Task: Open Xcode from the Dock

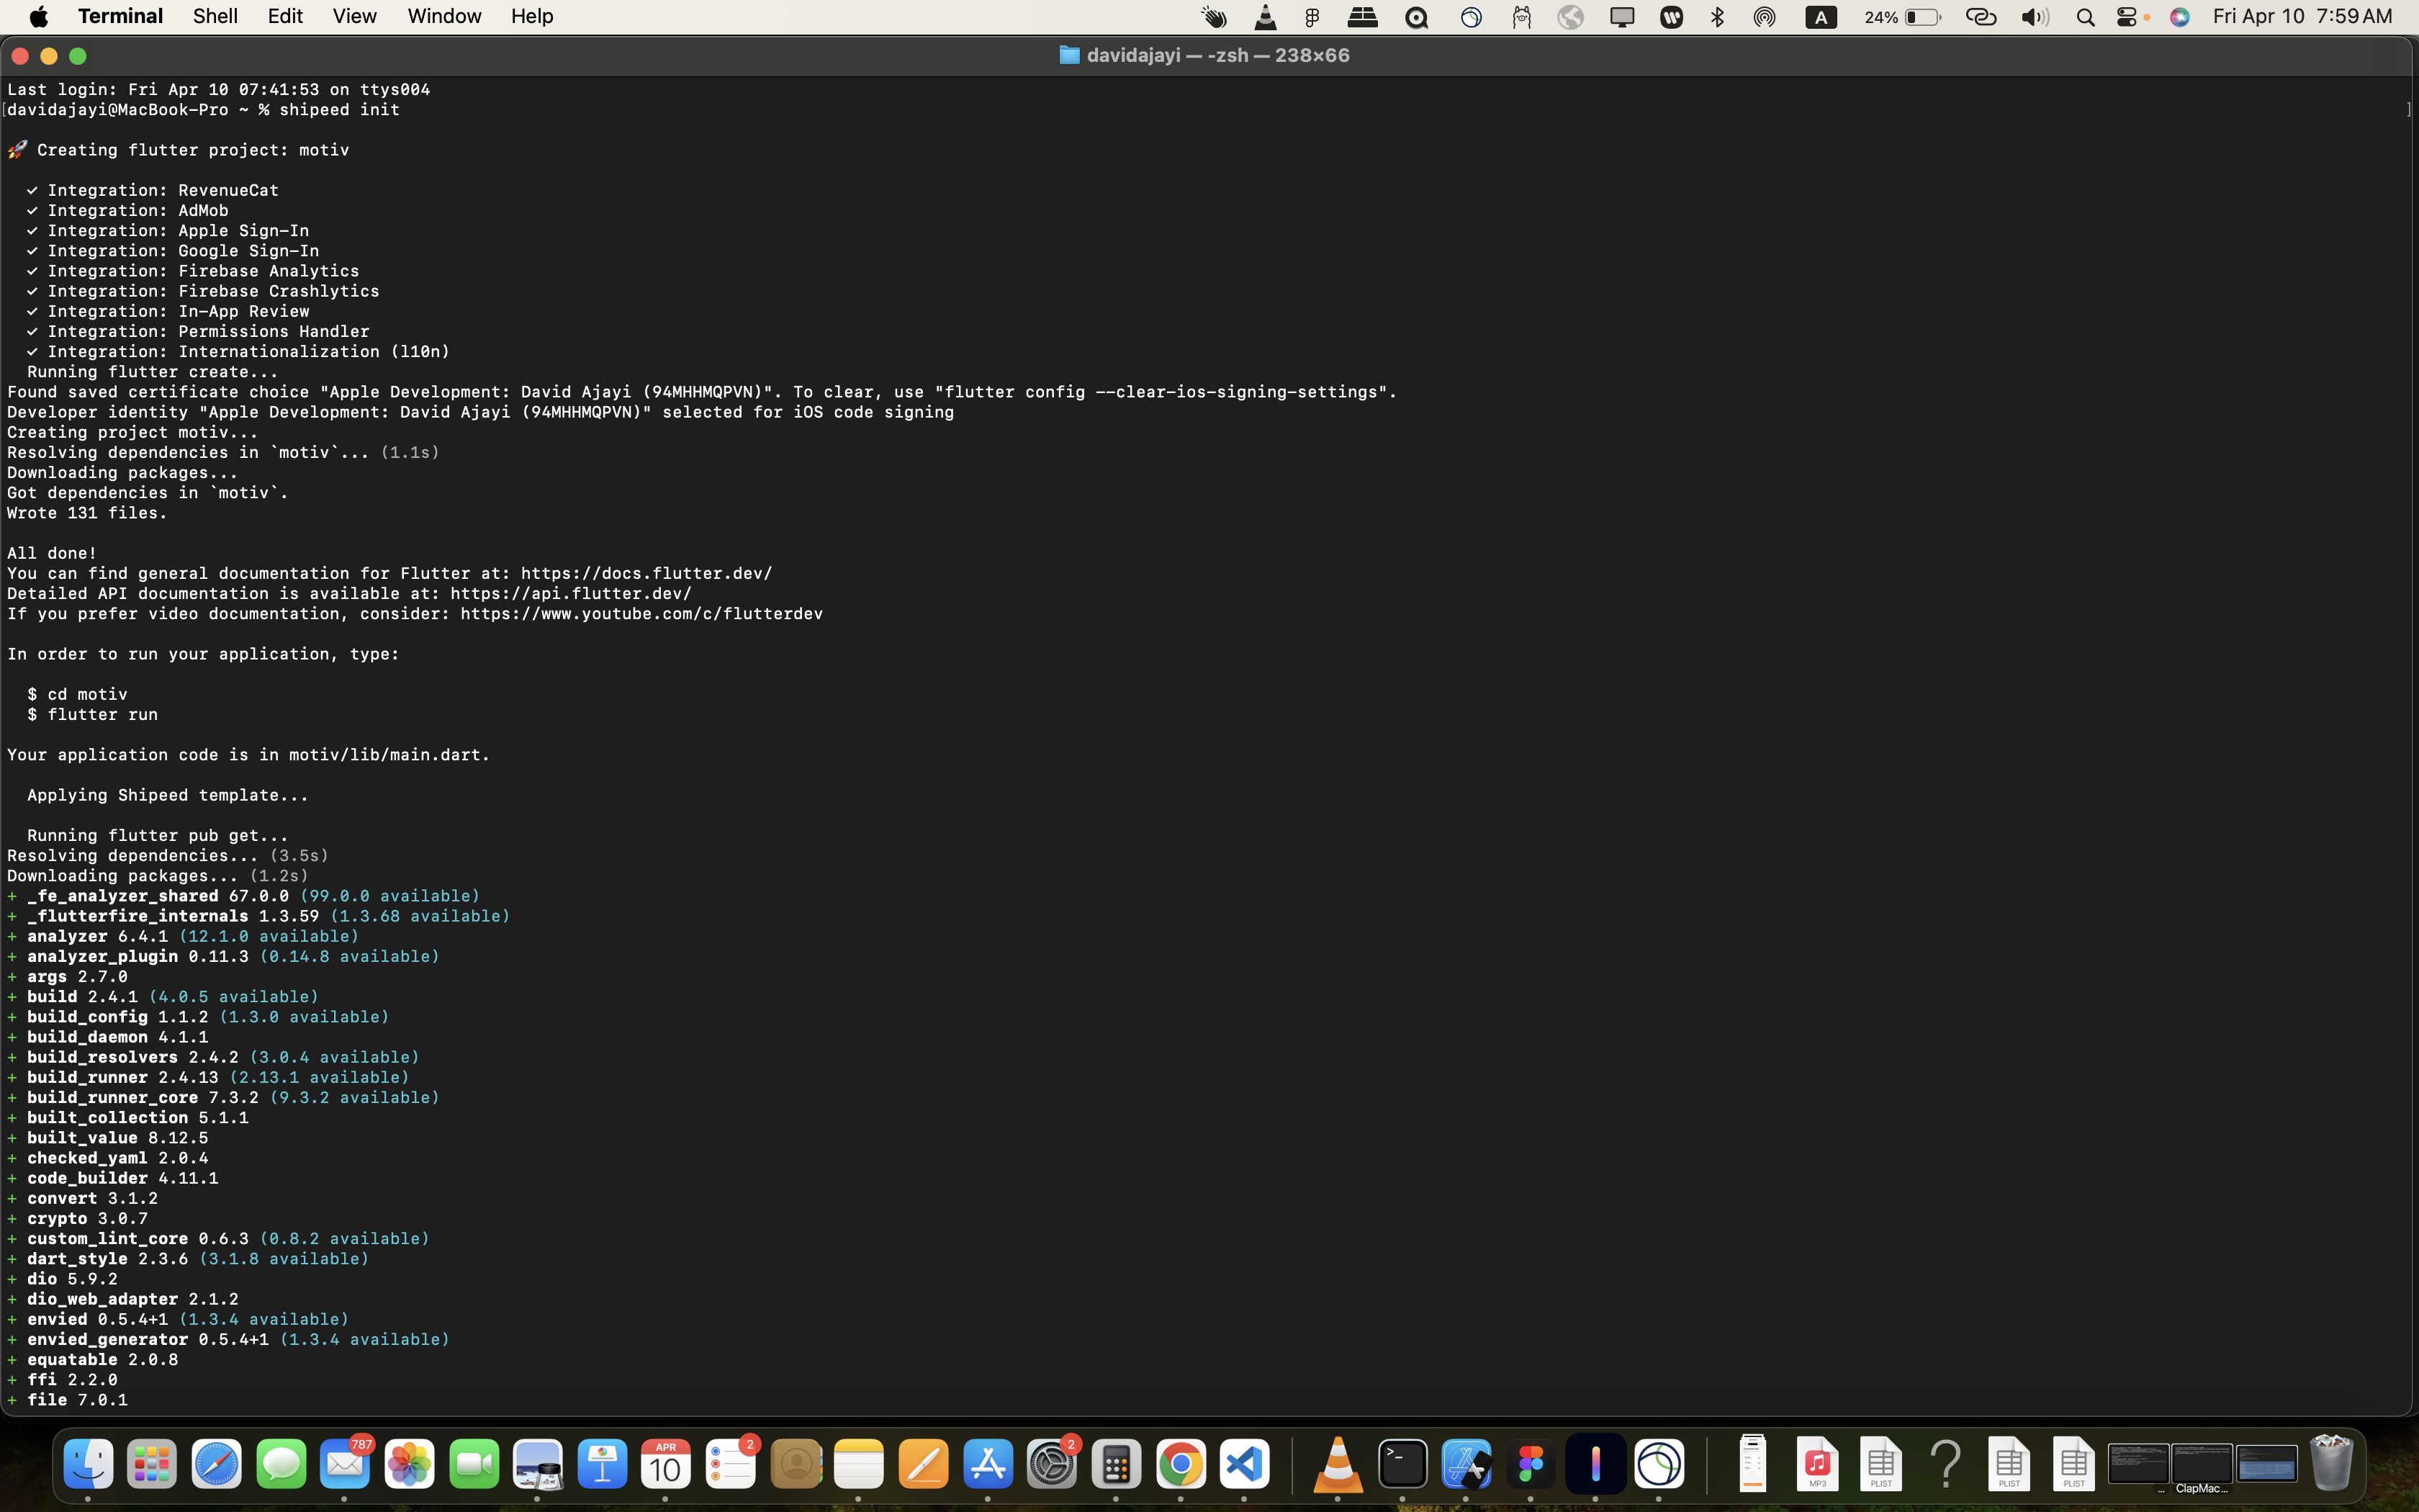Action: 1467,1465
